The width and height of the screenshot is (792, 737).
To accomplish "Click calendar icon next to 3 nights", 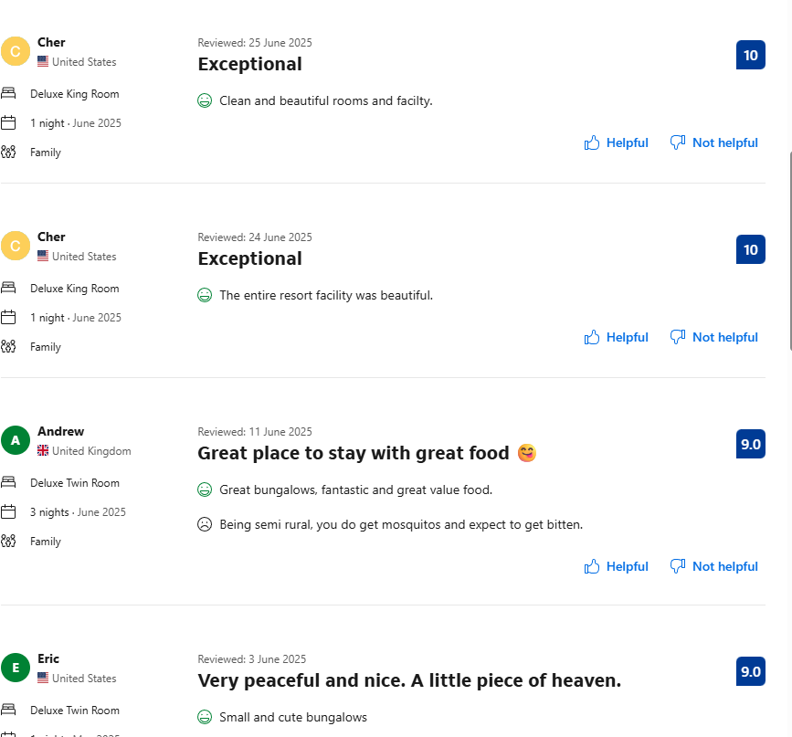I will (9, 511).
